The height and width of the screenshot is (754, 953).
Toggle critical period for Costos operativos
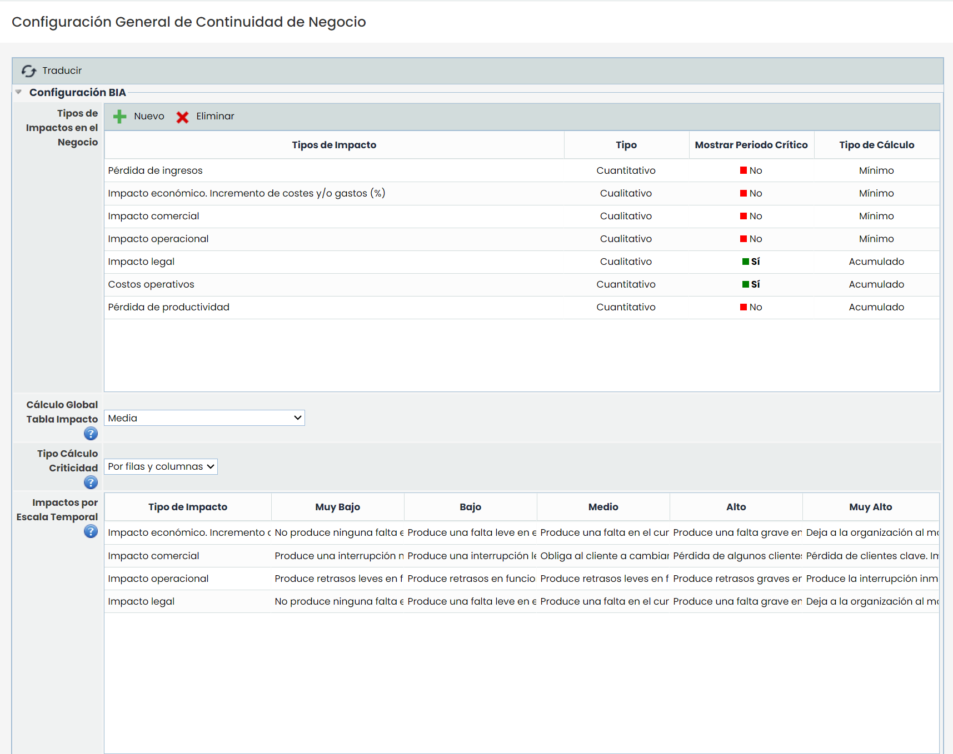(746, 284)
